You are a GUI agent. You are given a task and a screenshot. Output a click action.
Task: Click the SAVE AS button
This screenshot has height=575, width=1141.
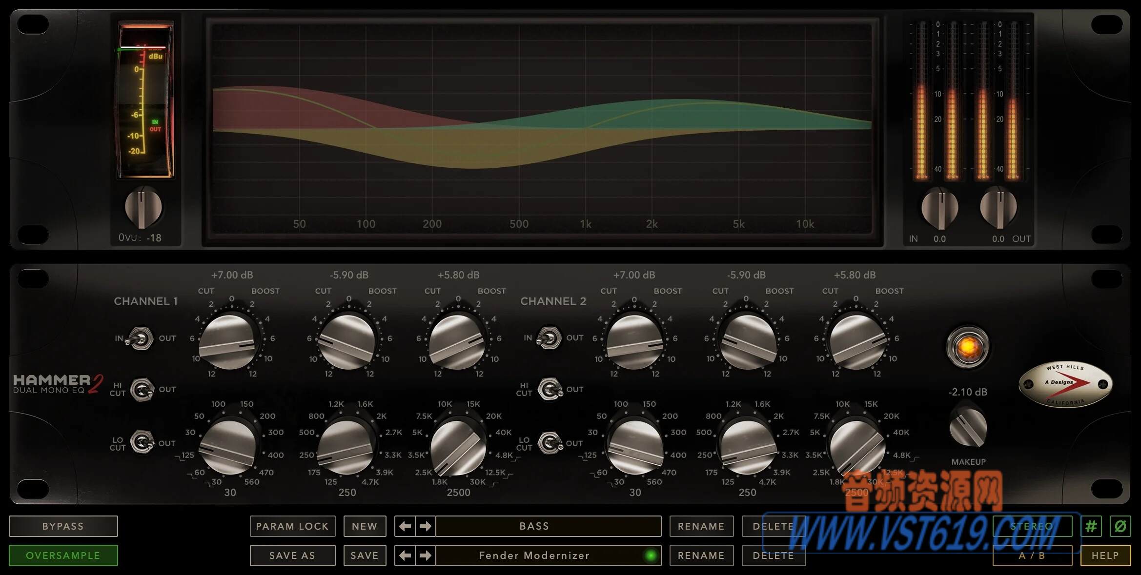click(292, 555)
